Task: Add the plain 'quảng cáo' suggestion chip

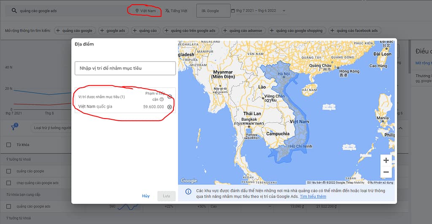Action: pos(145,30)
